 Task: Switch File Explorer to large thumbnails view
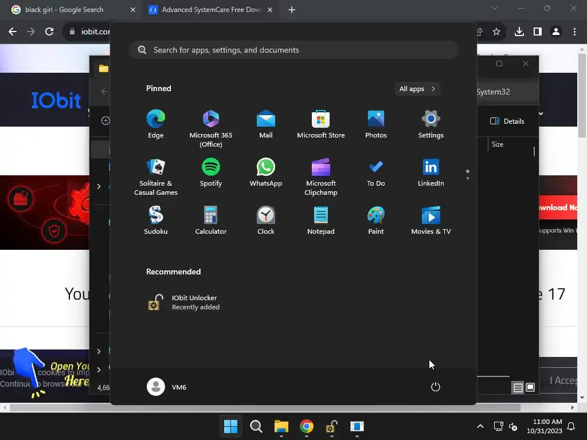pyautogui.click(x=530, y=387)
